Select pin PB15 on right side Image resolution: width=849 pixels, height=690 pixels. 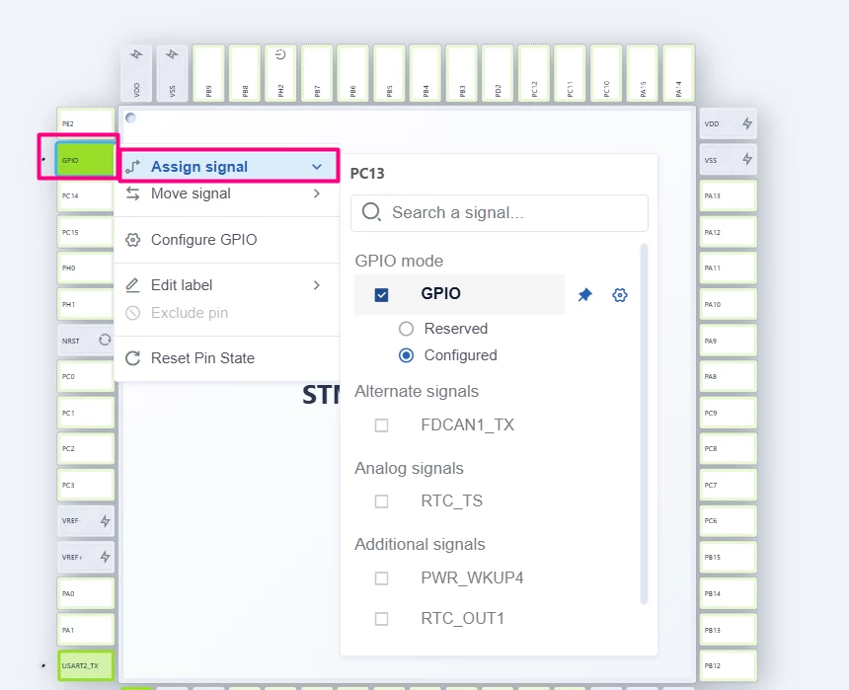[x=729, y=558]
